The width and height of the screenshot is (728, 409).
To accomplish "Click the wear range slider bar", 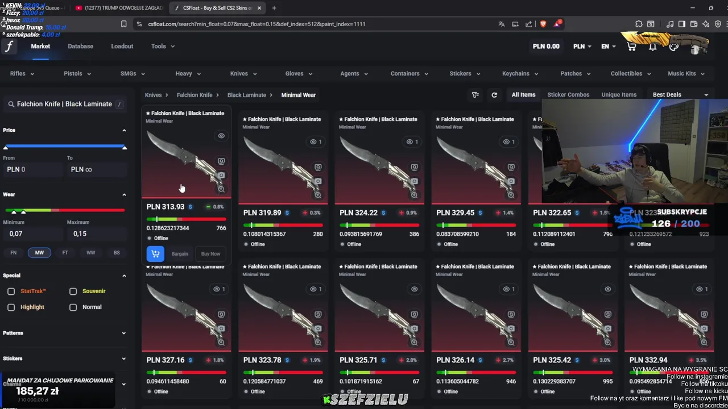I will 64,210.
